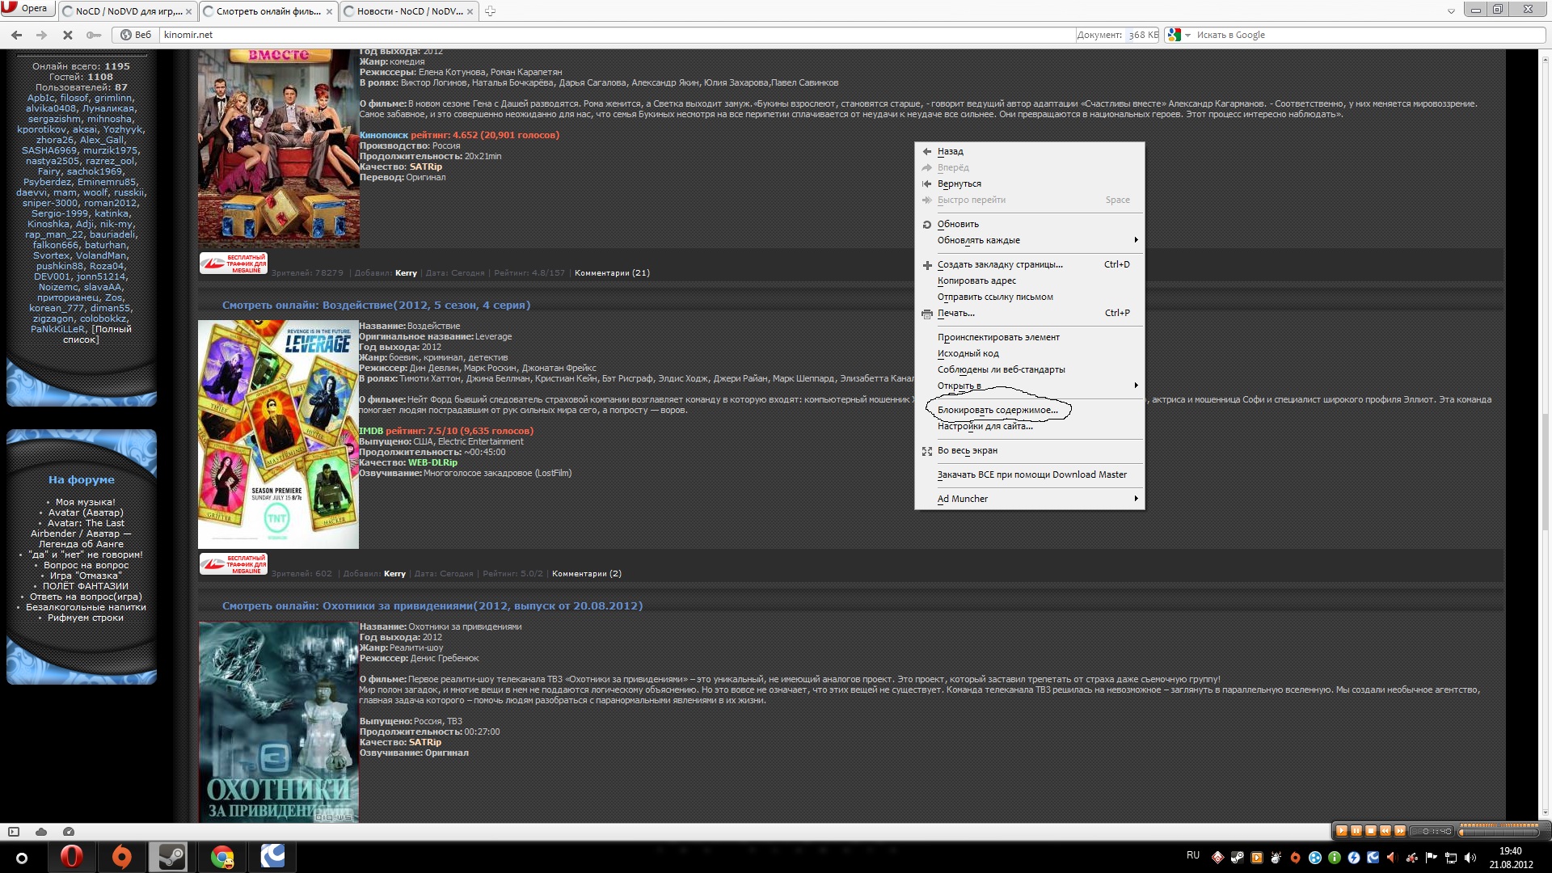This screenshot has width=1552, height=873.
Task: Open the Windows Start button
Action: click(x=22, y=858)
